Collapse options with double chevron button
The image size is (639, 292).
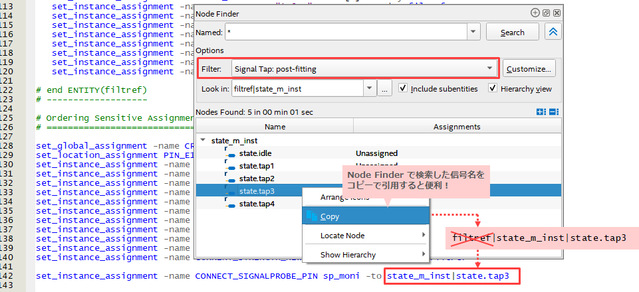pos(553,32)
